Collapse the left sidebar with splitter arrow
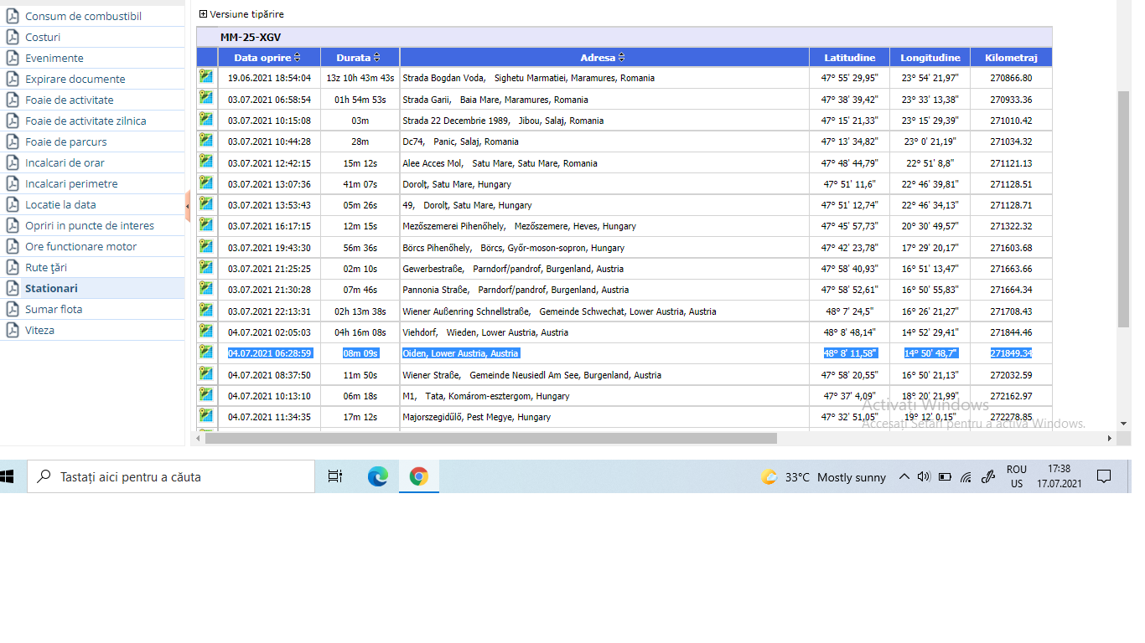This screenshot has height=643, width=1145. (187, 206)
